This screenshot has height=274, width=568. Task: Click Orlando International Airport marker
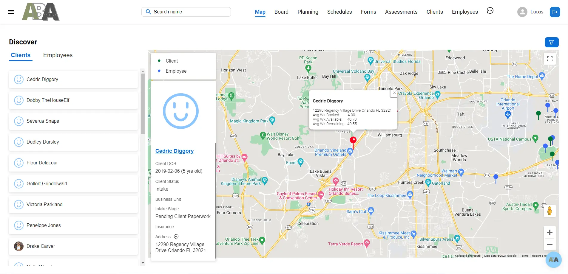[508, 115]
